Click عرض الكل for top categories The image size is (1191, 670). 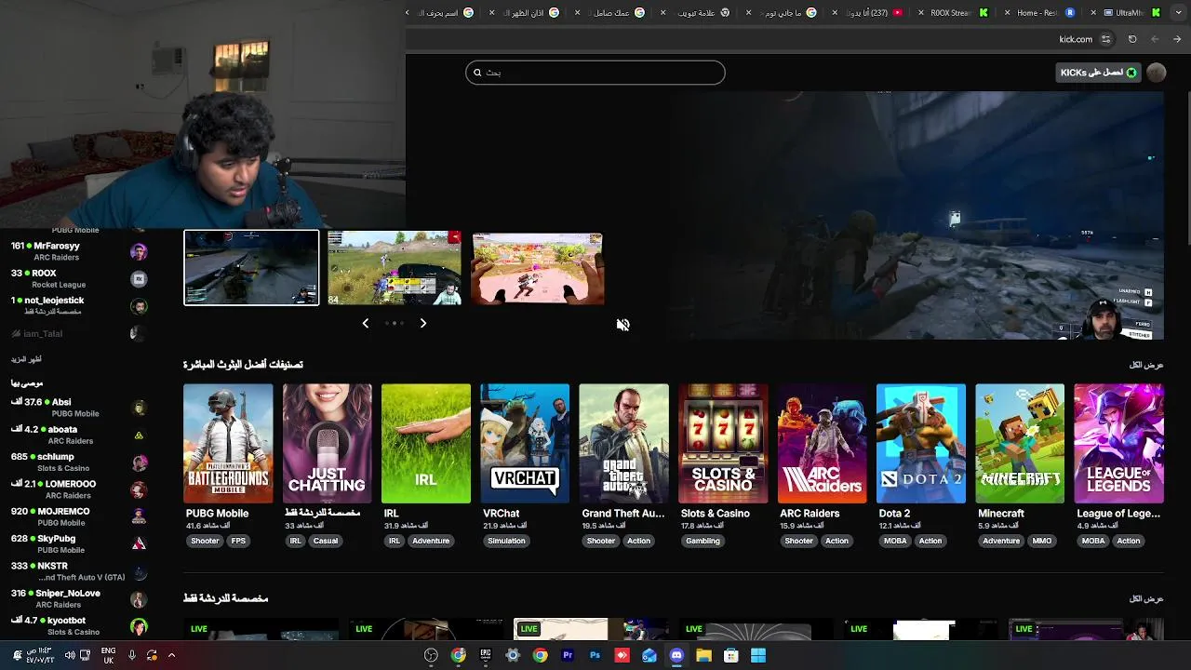(1145, 365)
